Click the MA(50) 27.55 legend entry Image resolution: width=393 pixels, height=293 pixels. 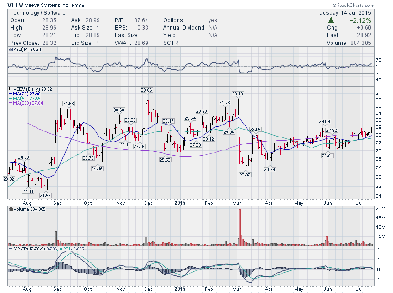(x=25, y=98)
